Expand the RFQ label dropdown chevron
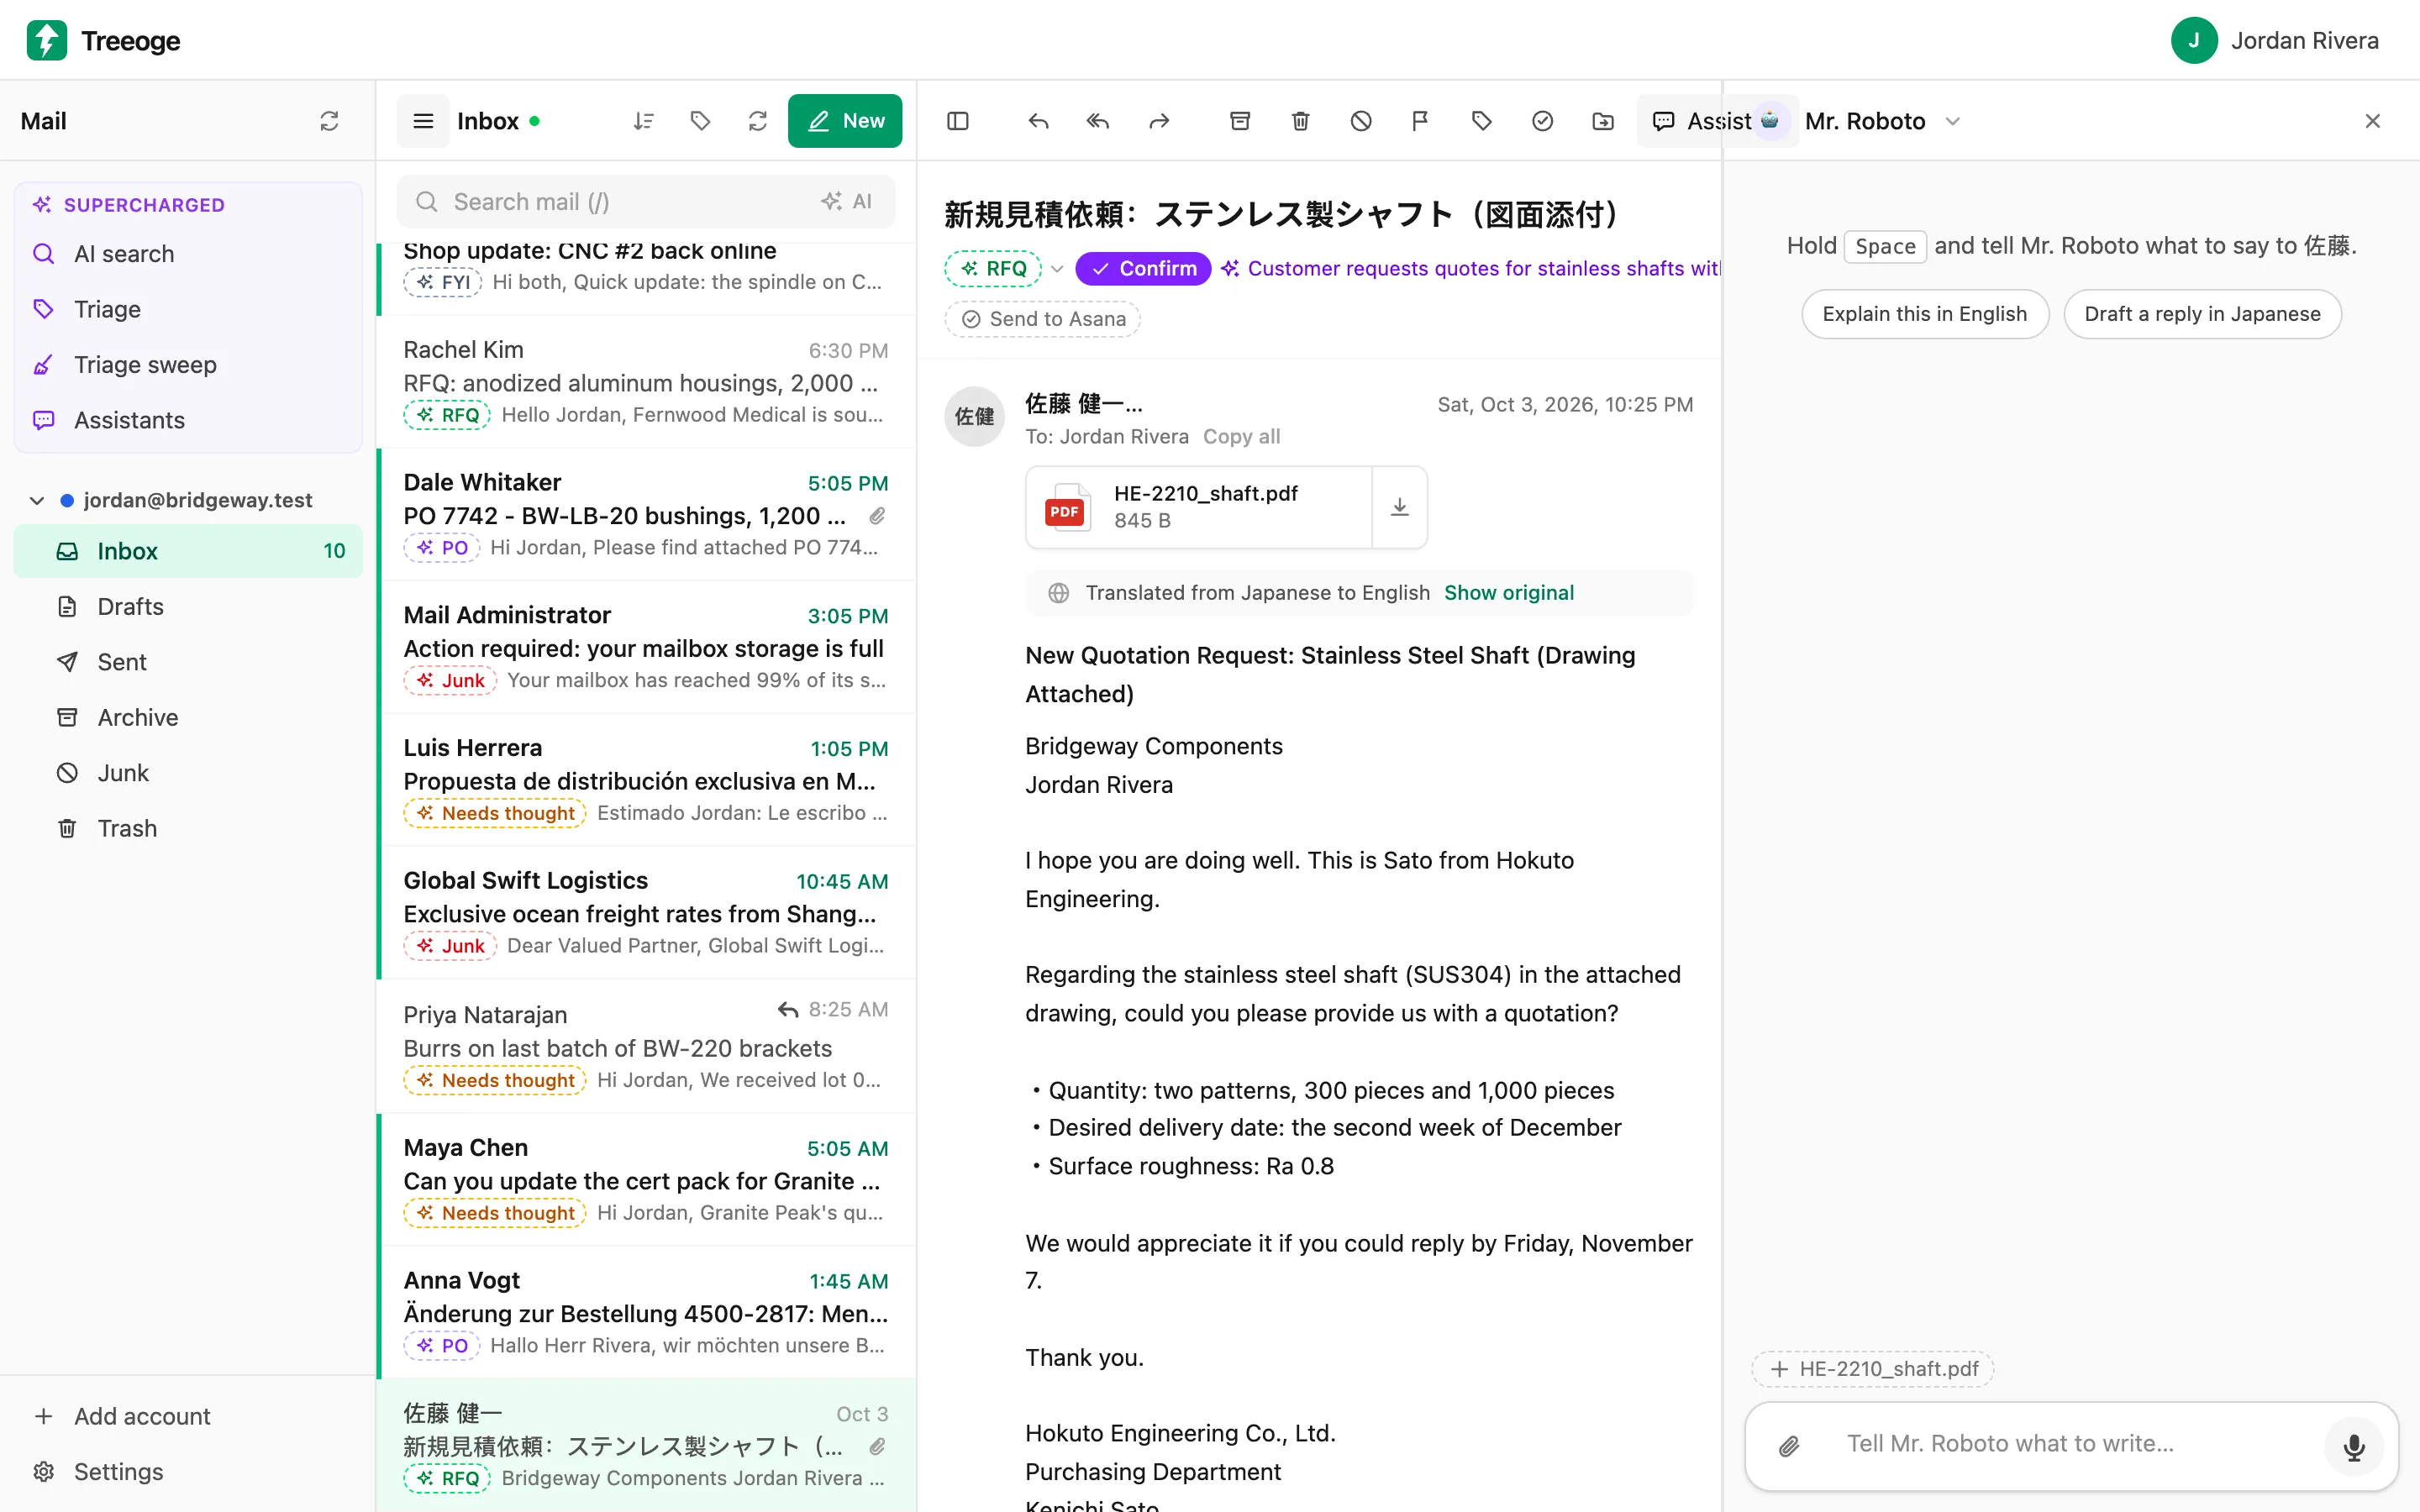2420x1512 pixels. (x=1057, y=269)
